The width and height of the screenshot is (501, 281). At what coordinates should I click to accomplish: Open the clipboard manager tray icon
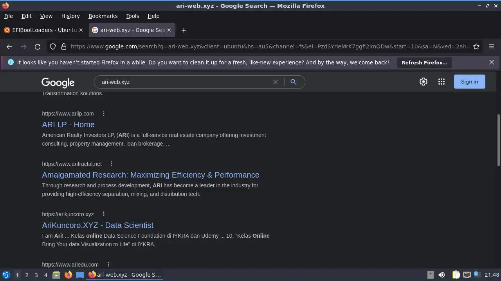point(456,275)
